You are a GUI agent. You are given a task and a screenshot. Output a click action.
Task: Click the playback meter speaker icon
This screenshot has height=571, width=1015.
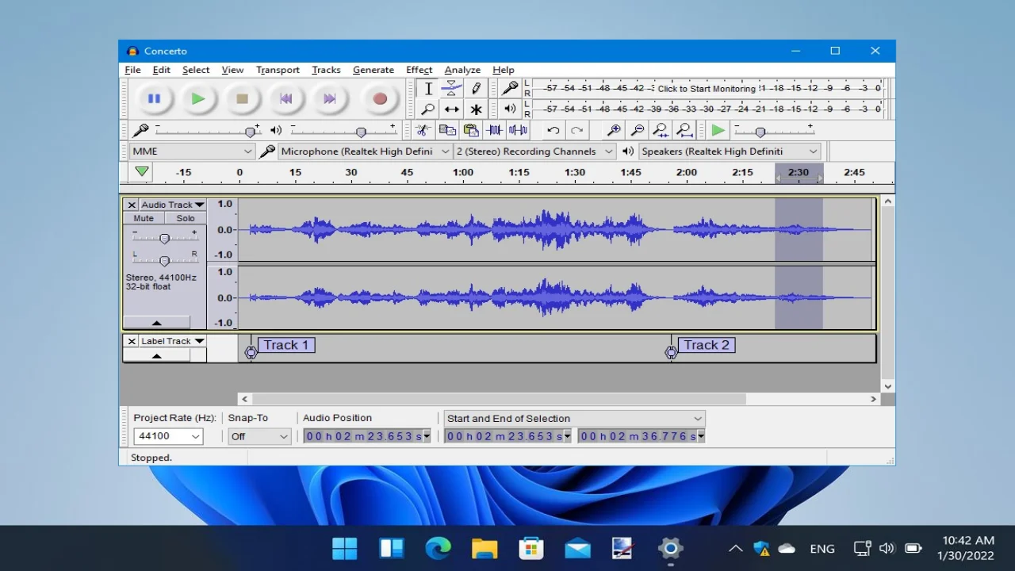(510, 109)
